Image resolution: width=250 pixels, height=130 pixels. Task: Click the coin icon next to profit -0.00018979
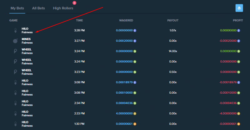(x=238, y=82)
